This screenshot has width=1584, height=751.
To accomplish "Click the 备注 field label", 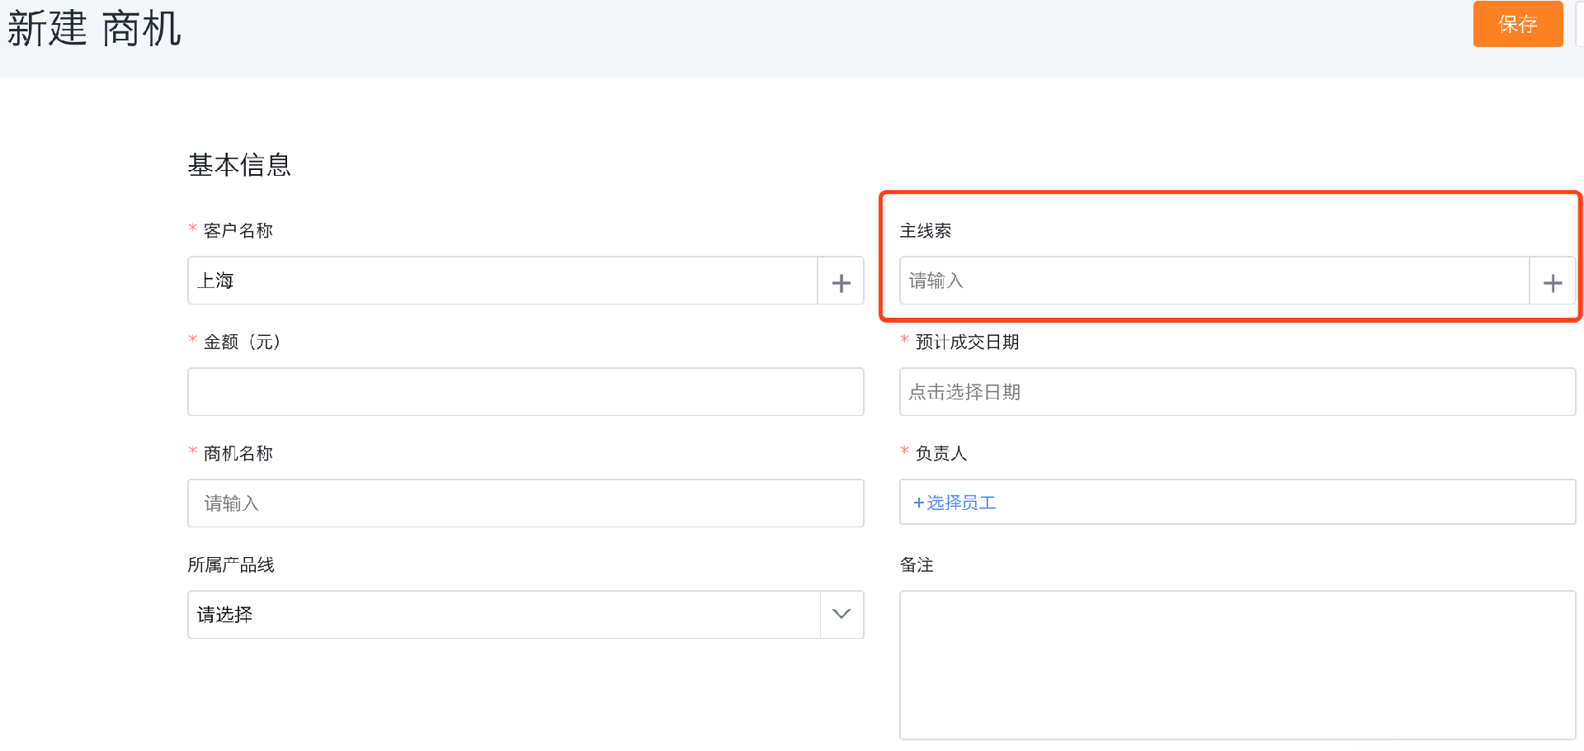I will pos(917,564).
